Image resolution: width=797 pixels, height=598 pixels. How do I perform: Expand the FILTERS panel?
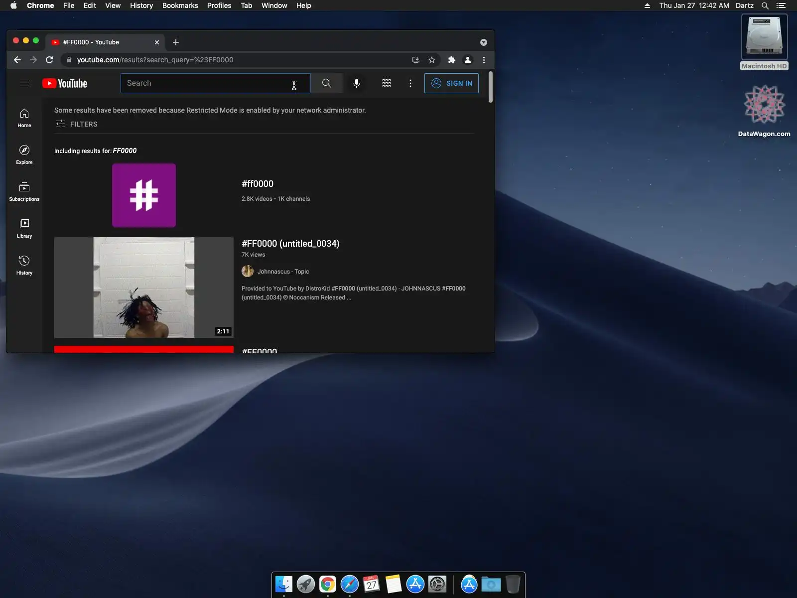click(x=76, y=124)
